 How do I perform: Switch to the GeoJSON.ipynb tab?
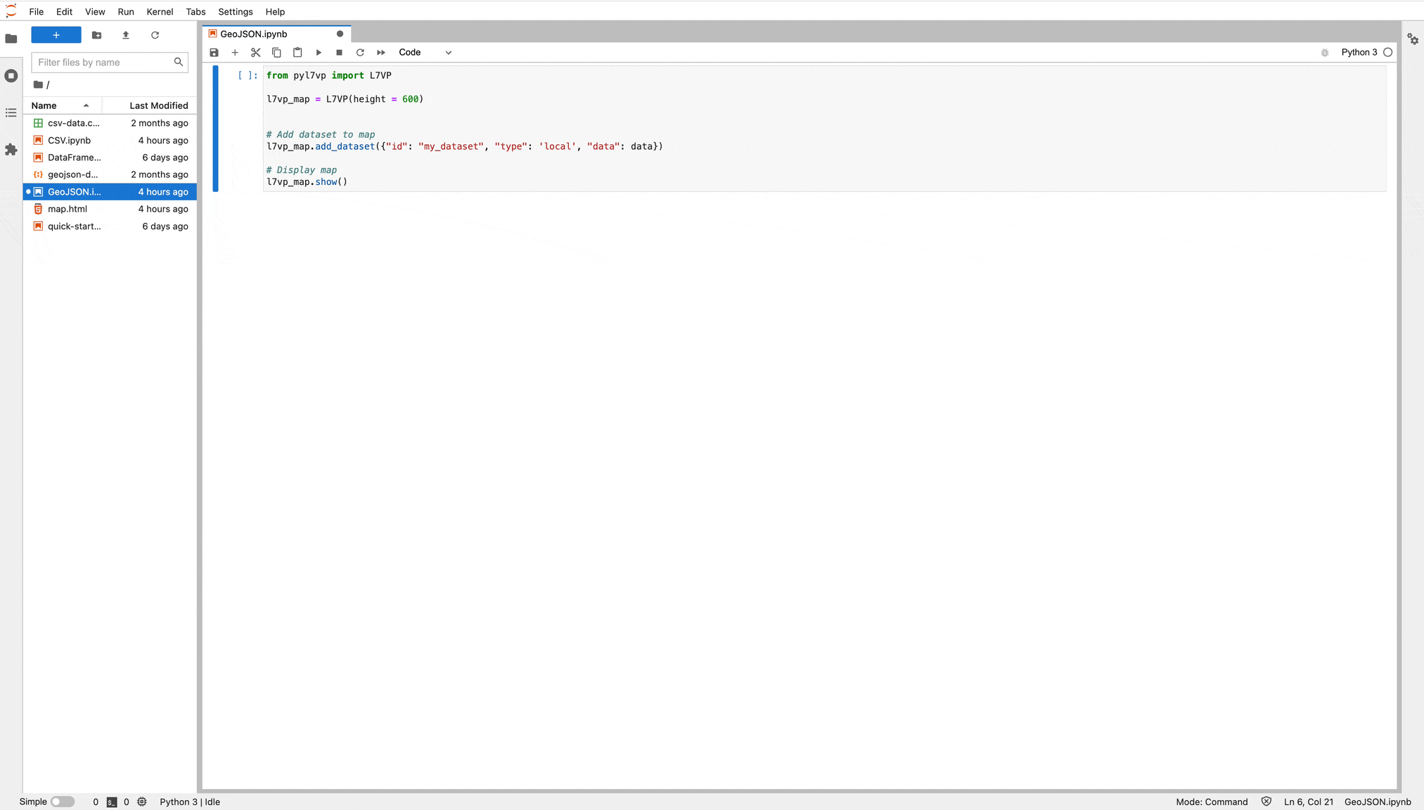254,34
